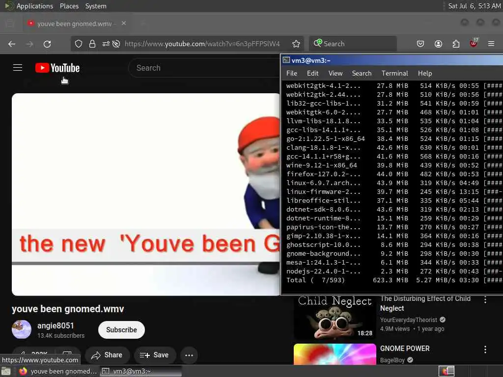Click the URL address bar
The image size is (503, 377).
click(x=202, y=44)
